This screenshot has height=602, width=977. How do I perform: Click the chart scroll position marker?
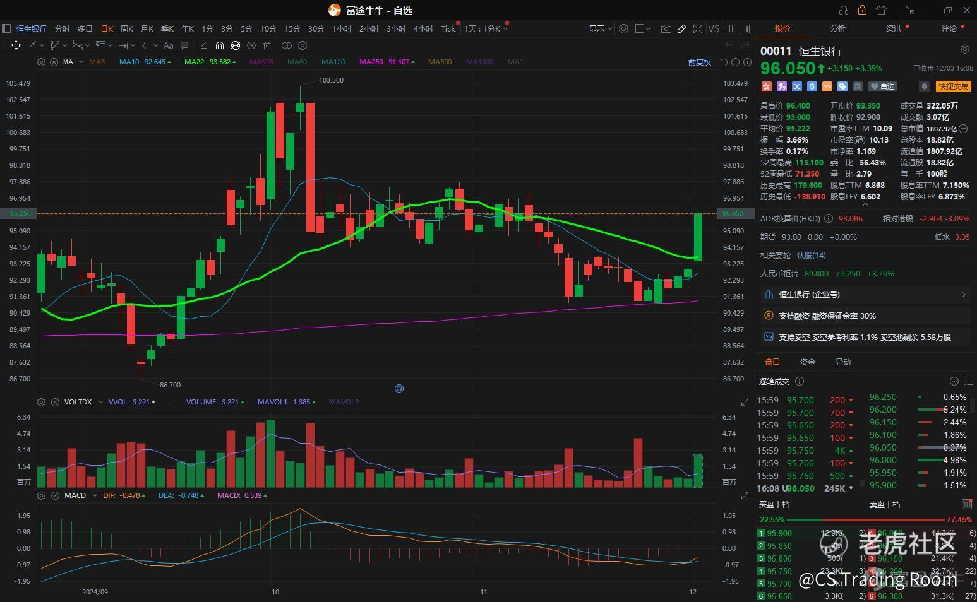point(399,389)
